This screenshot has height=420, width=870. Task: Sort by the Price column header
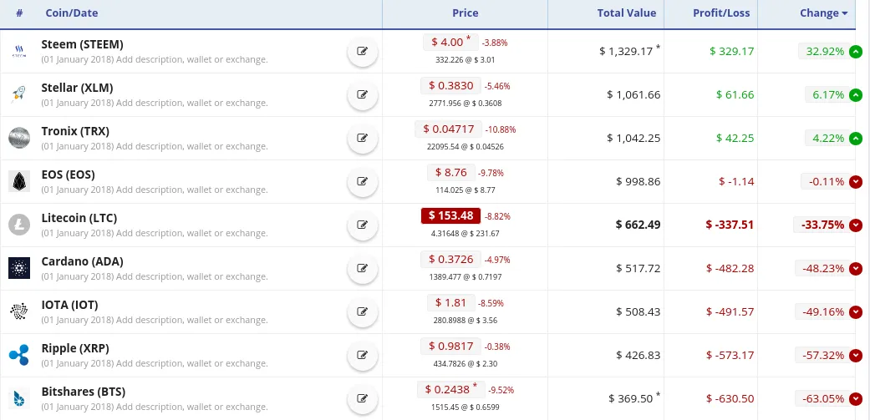coord(465,13)
